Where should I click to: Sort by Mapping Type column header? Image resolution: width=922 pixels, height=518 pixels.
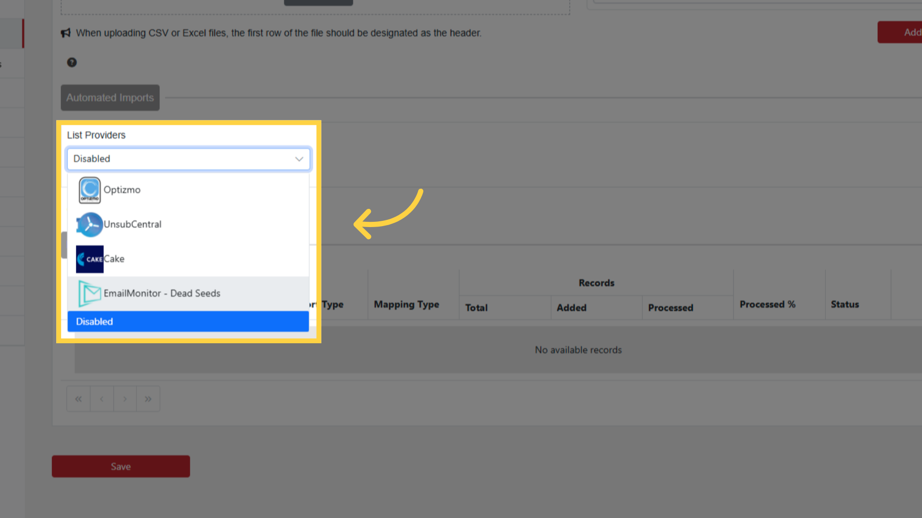coord(406,304)
